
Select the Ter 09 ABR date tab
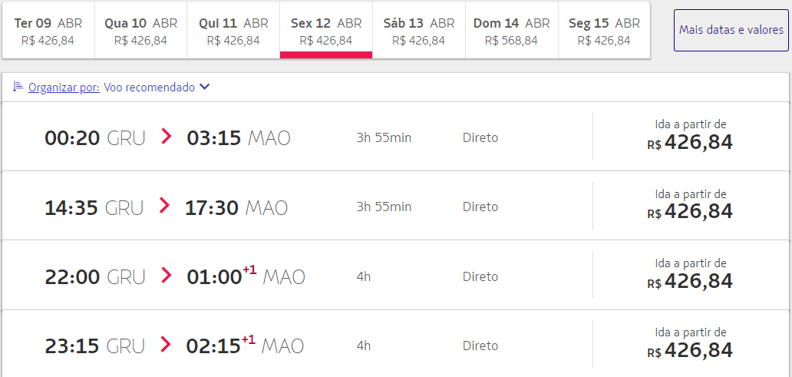(x=48, y=30)
